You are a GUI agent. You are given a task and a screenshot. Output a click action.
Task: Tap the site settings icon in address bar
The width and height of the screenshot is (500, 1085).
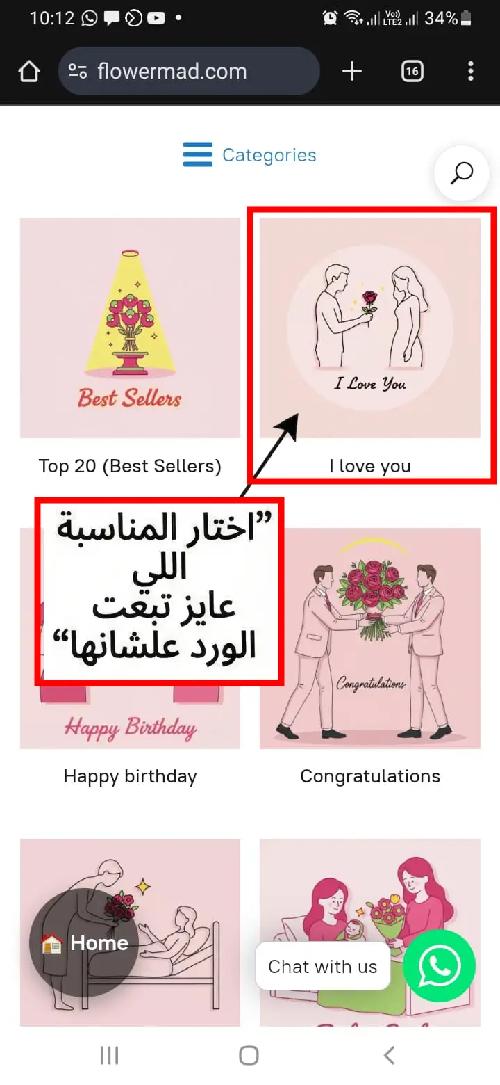[78, 71]
